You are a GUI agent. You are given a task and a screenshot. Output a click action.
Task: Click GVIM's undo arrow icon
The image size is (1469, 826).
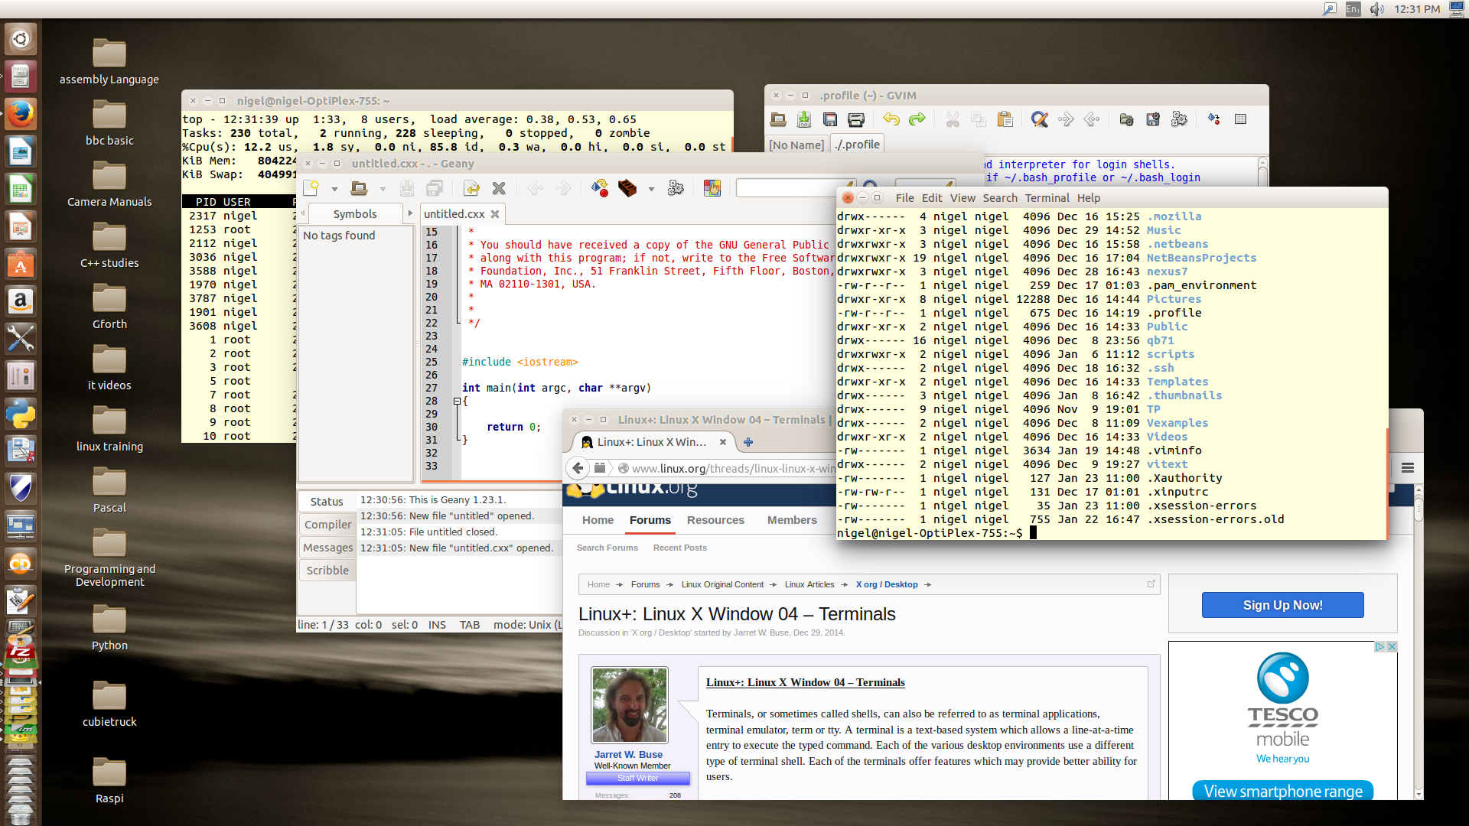click(x=891, y=119)
